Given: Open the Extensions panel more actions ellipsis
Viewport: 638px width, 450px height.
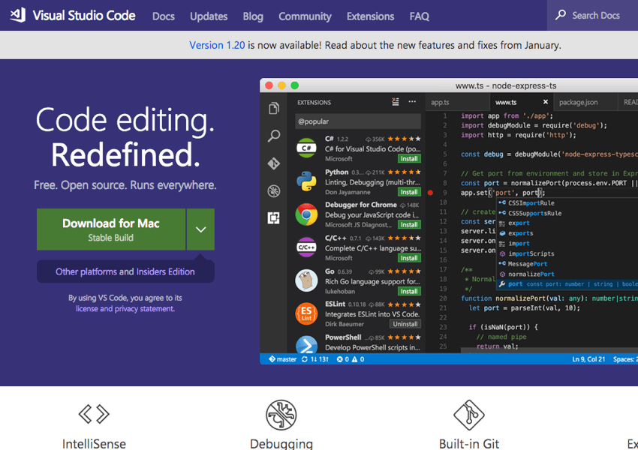Looking at the screenshot, I should [412, 102].
